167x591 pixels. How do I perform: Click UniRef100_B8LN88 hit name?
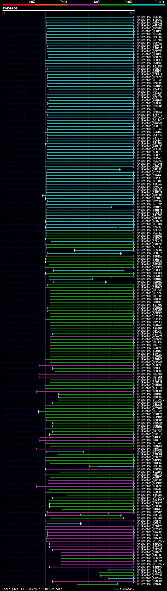(150, 149)
